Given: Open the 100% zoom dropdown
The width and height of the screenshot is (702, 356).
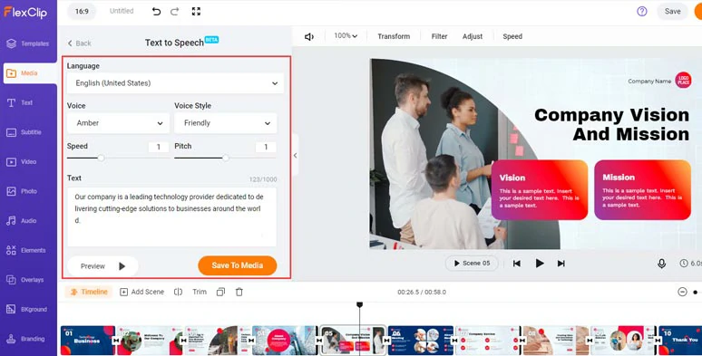Looking at the screenshot, I should pos(346,35).
